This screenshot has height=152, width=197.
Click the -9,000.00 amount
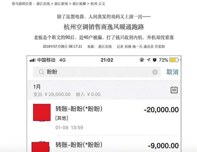[163, 146]
